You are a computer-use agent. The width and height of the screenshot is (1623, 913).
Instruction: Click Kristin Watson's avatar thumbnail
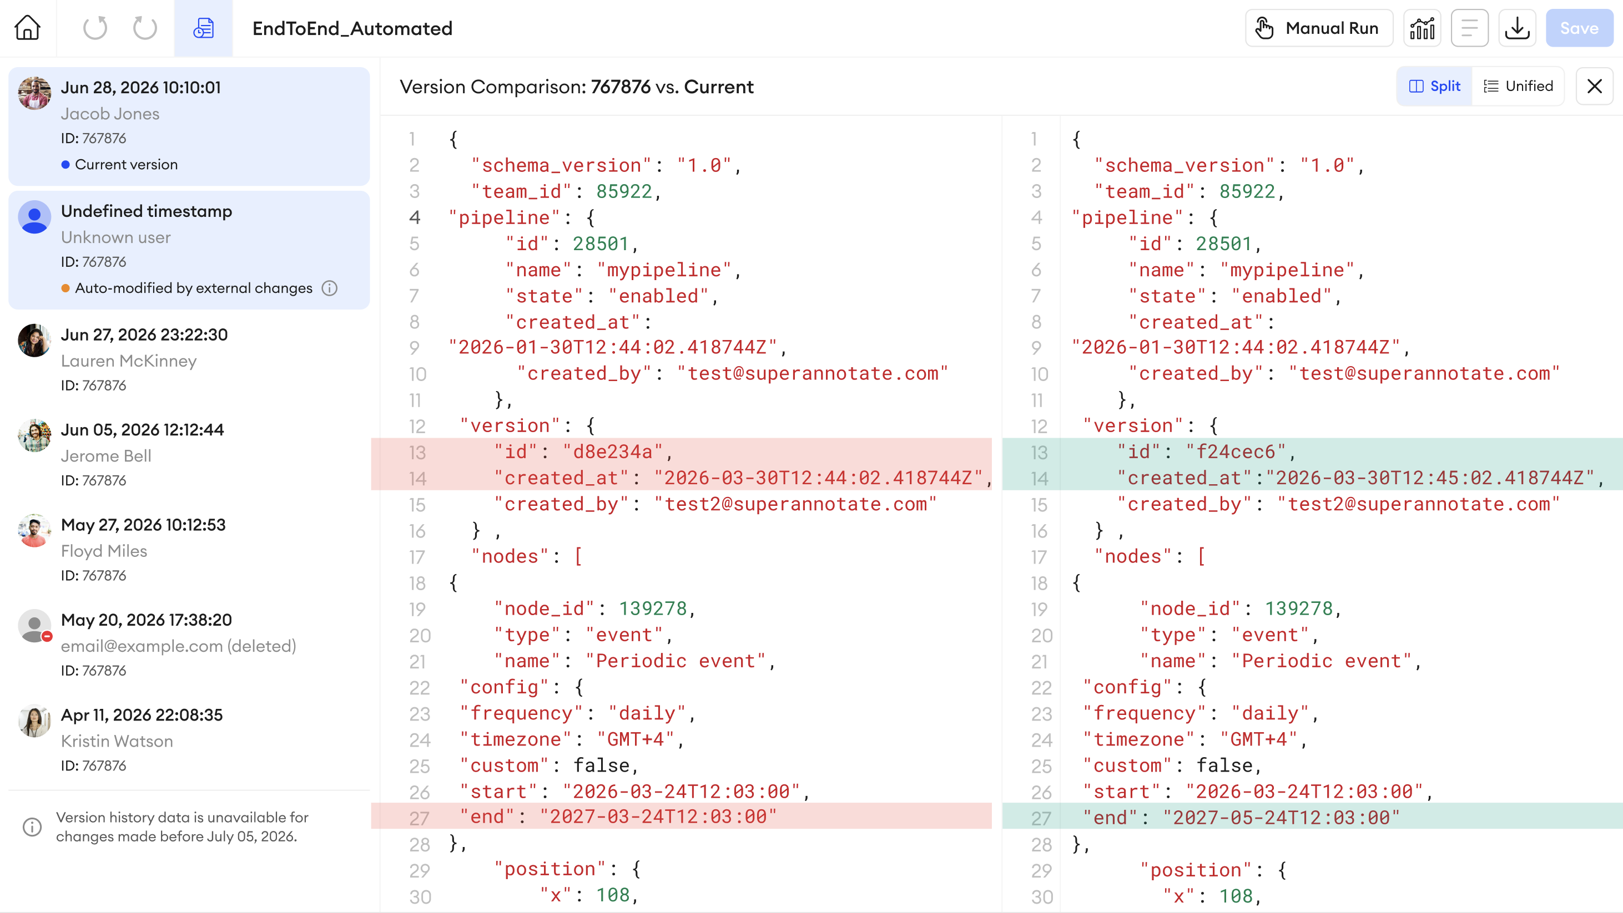click(34, 721)
